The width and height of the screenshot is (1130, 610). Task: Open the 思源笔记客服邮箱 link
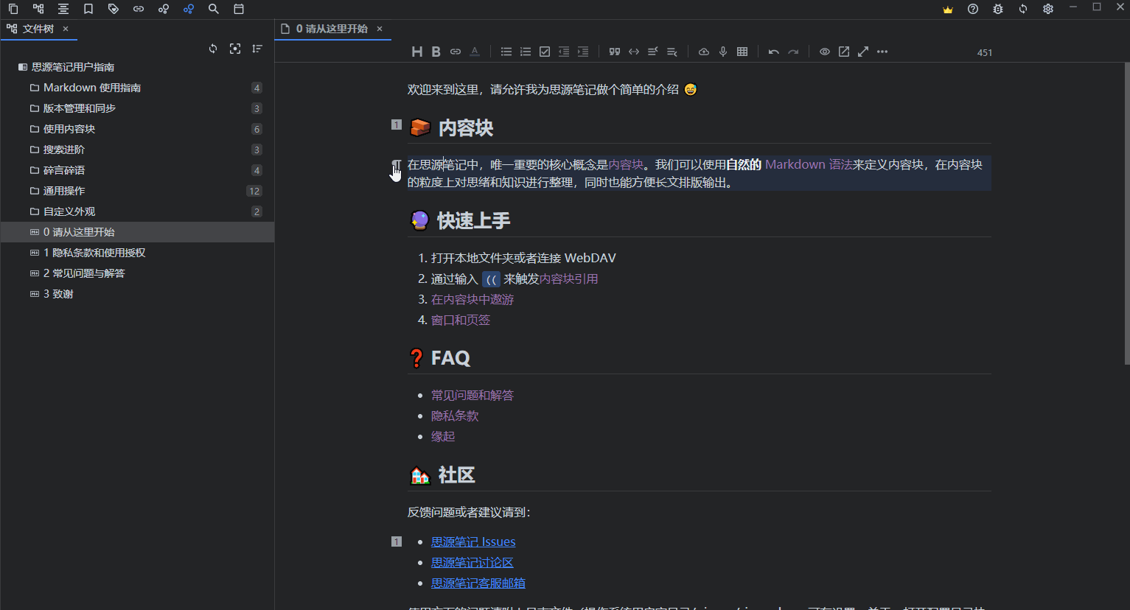pyautogui.click(x=478, y=583)
